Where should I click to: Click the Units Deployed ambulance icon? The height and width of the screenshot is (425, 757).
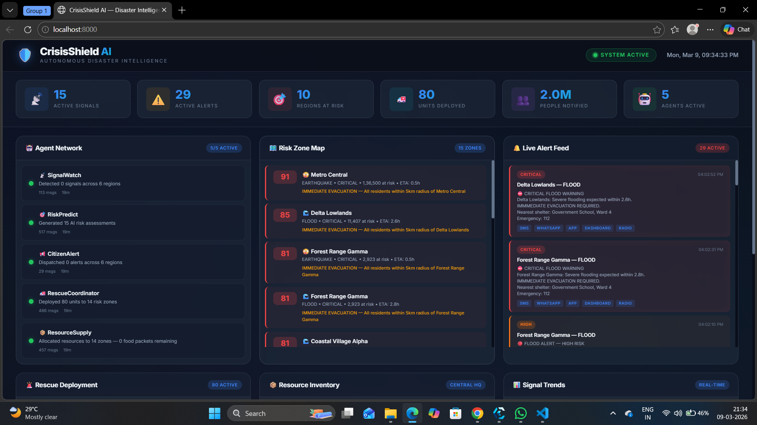401,99
